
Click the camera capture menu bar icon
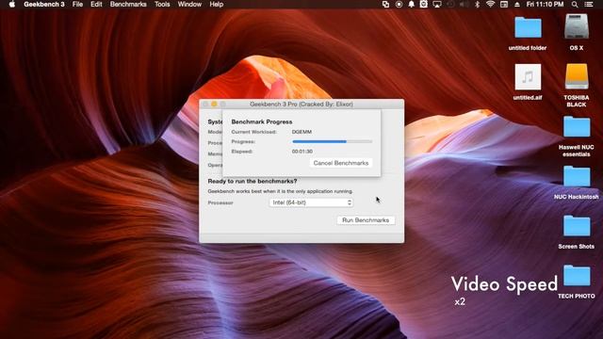point(423,4)
